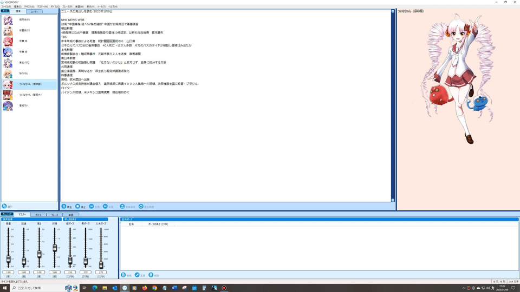
Task: Click the 停止 stop button
Action: [80, 206]
